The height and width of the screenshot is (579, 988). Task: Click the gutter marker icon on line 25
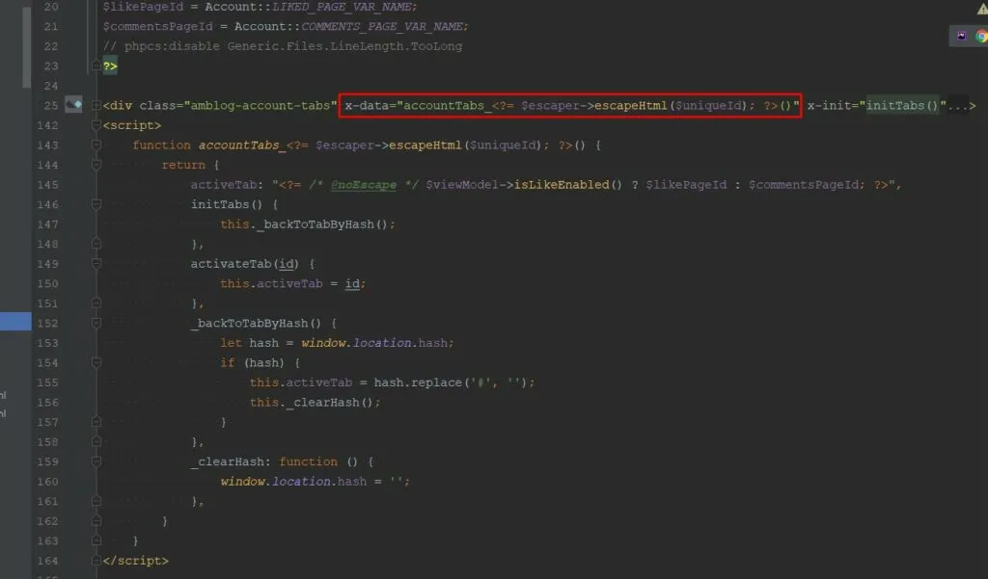pos(73,105)
